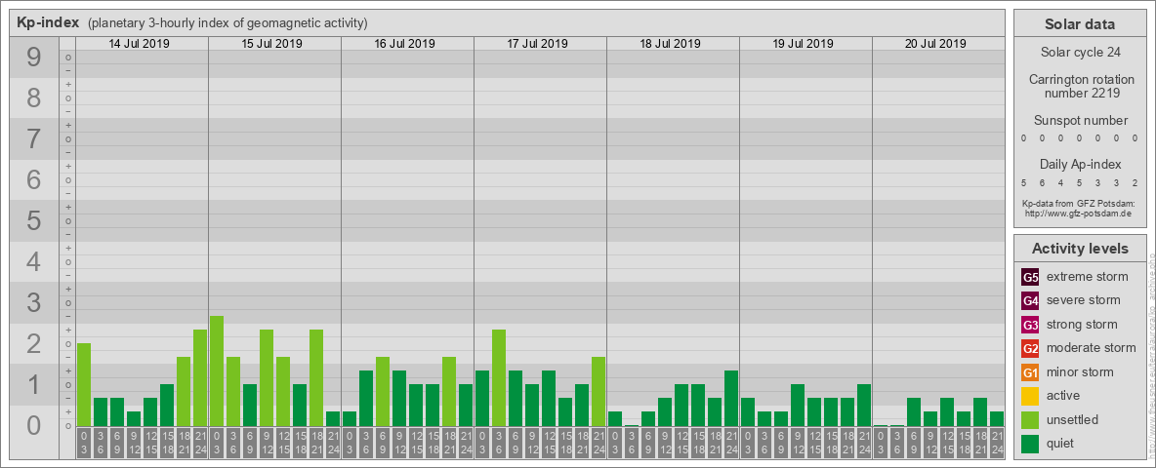Click the 19 Jul 9–12h bar

[x=797, y=406]
